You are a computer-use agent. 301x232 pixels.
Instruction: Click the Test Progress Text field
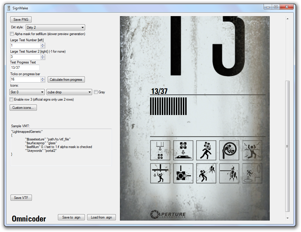click(25, 68)
